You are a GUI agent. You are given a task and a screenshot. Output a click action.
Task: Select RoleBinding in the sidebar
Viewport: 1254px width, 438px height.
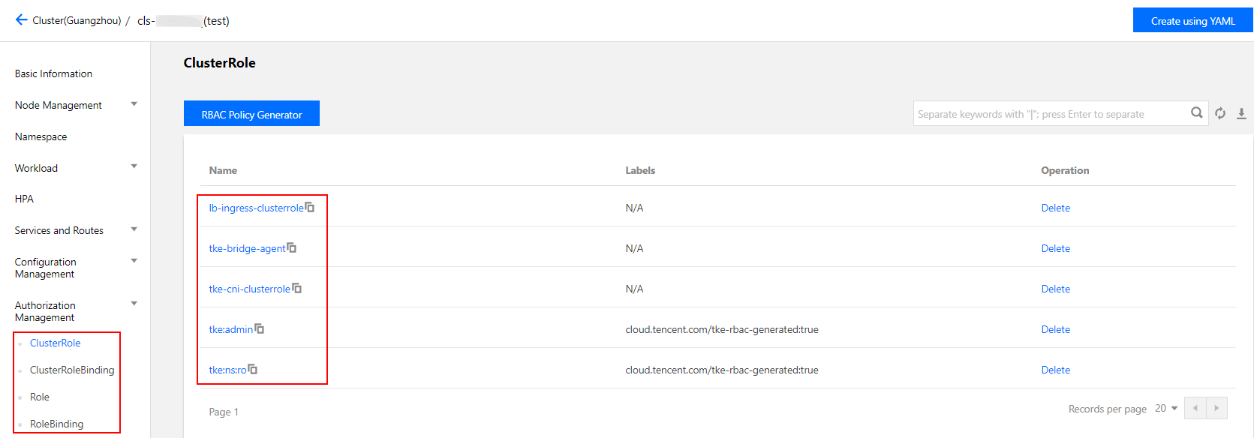(x=56, y=424)
